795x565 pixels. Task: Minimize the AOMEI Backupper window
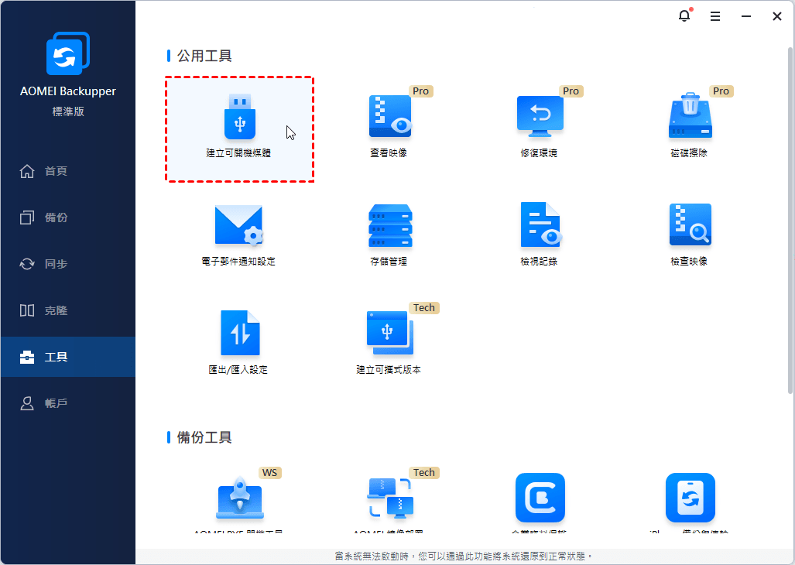point(745,17)
